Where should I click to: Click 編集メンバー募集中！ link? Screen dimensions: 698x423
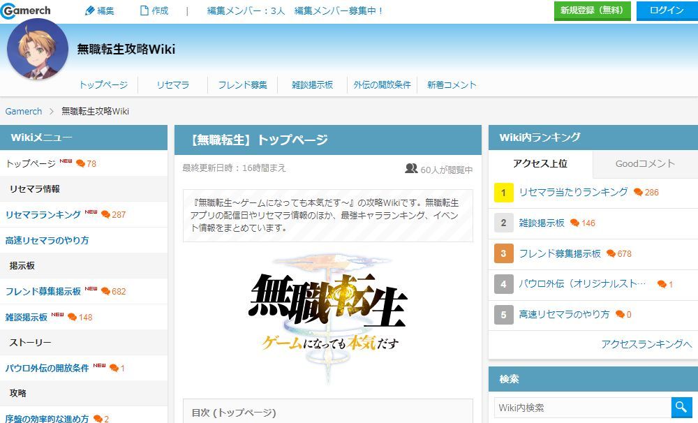coord(340,10)
